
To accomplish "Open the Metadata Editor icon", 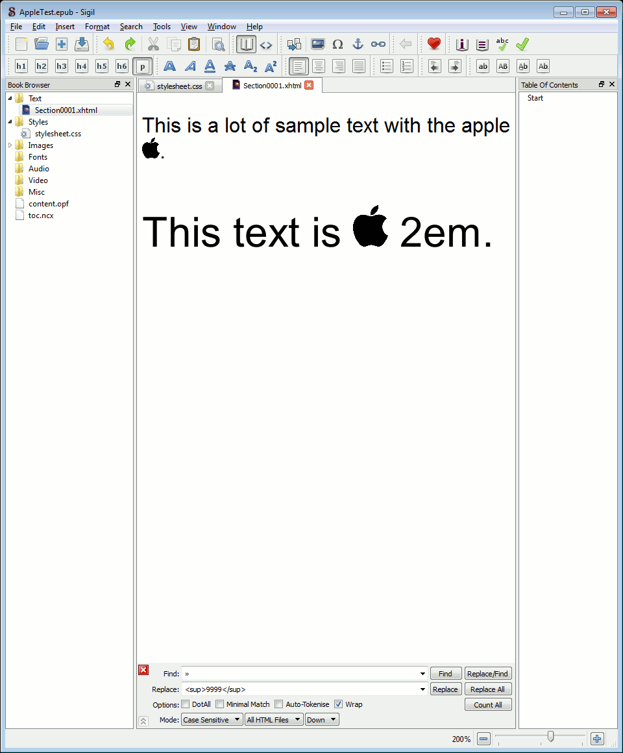I will 461,45.
